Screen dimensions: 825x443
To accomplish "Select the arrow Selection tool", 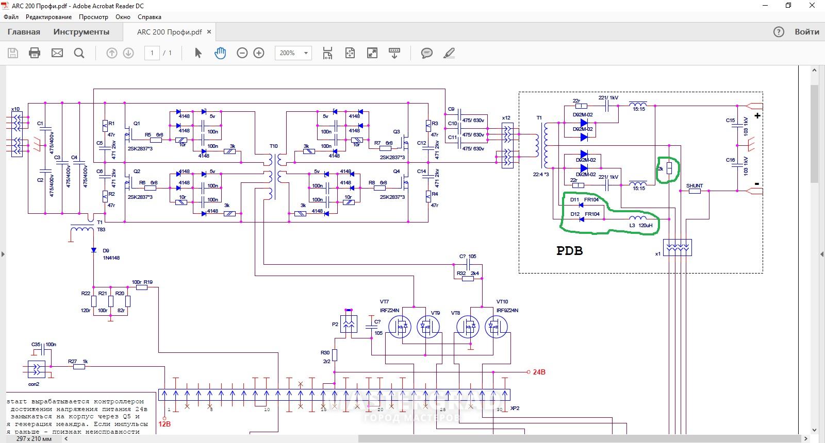I will pyautogui.click(x=198, y=53).
